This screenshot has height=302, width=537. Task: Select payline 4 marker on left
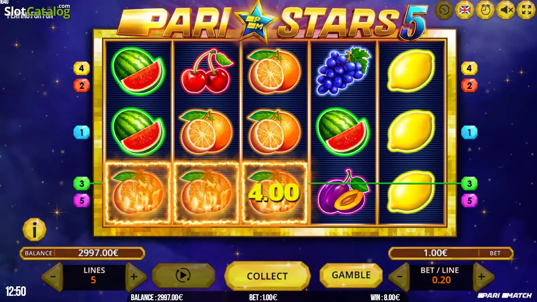pyautogui.click(x=81, y=68)
